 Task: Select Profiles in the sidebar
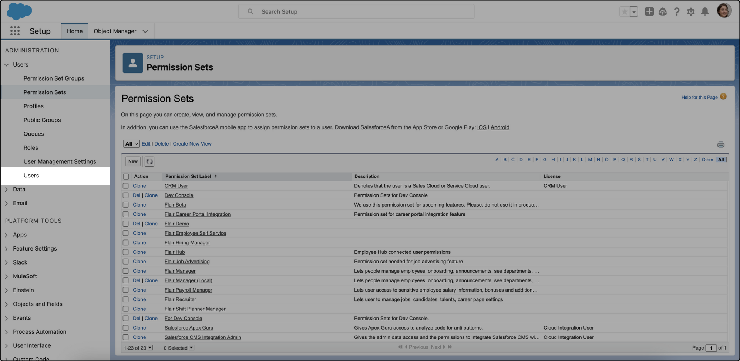33,106
